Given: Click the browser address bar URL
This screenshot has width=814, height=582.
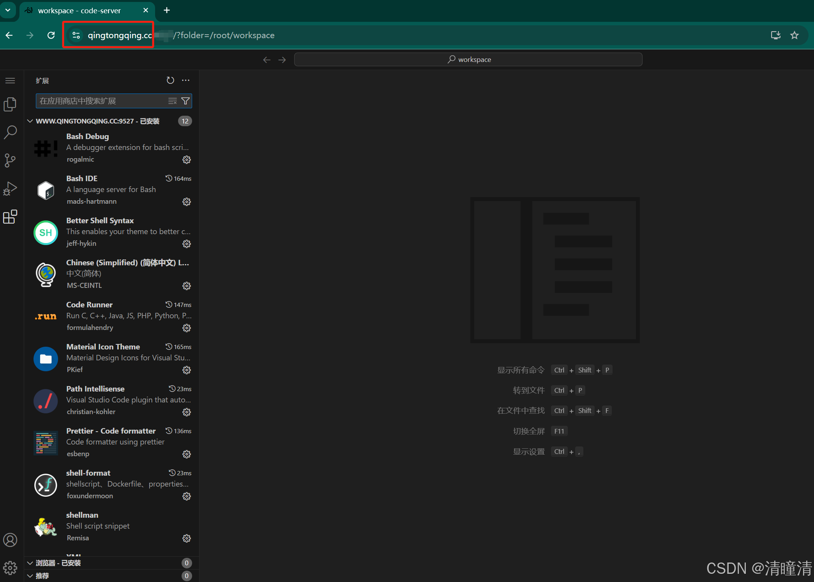Looking at the screenshot, I should tap(181, 35).
